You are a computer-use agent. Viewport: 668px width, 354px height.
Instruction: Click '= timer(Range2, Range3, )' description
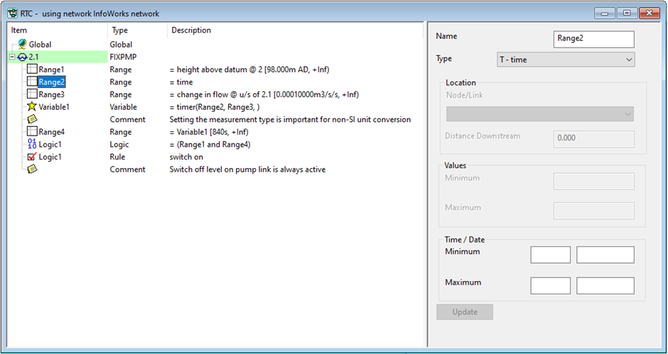pos(215,107)
